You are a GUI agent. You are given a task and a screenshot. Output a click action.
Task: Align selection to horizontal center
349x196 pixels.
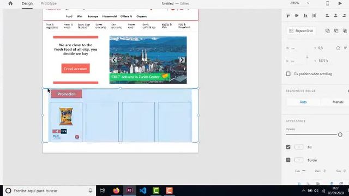coord(336,16)
